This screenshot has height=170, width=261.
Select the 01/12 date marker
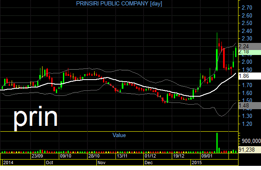coord(151,156)
